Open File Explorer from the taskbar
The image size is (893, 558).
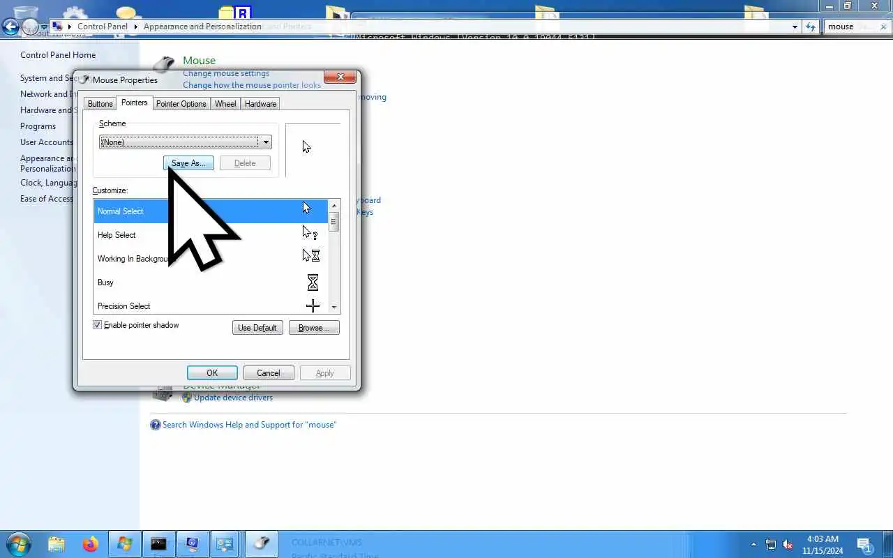(57, 544)
